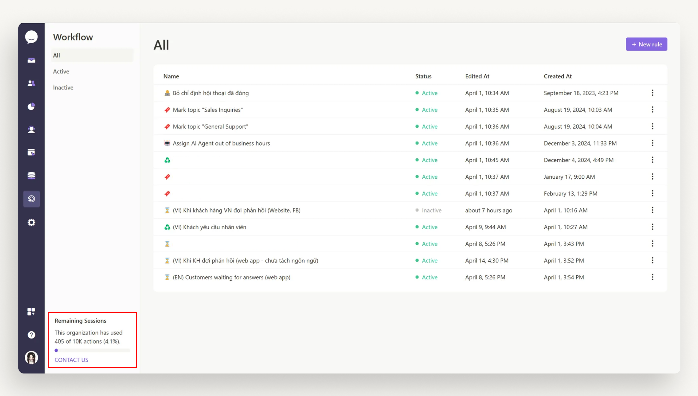Screen dimensions: 698x396
Task: Open the three-dot menu for 'Assign AI Agent out of business hours'
Action: coord(653,143)
